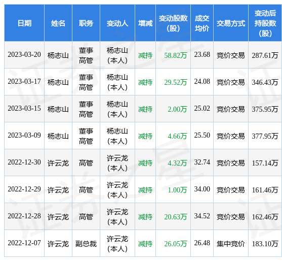Select the 183.10万 holdings cell
The height and width of the screenshot is (261, 282).
[265, 244]
